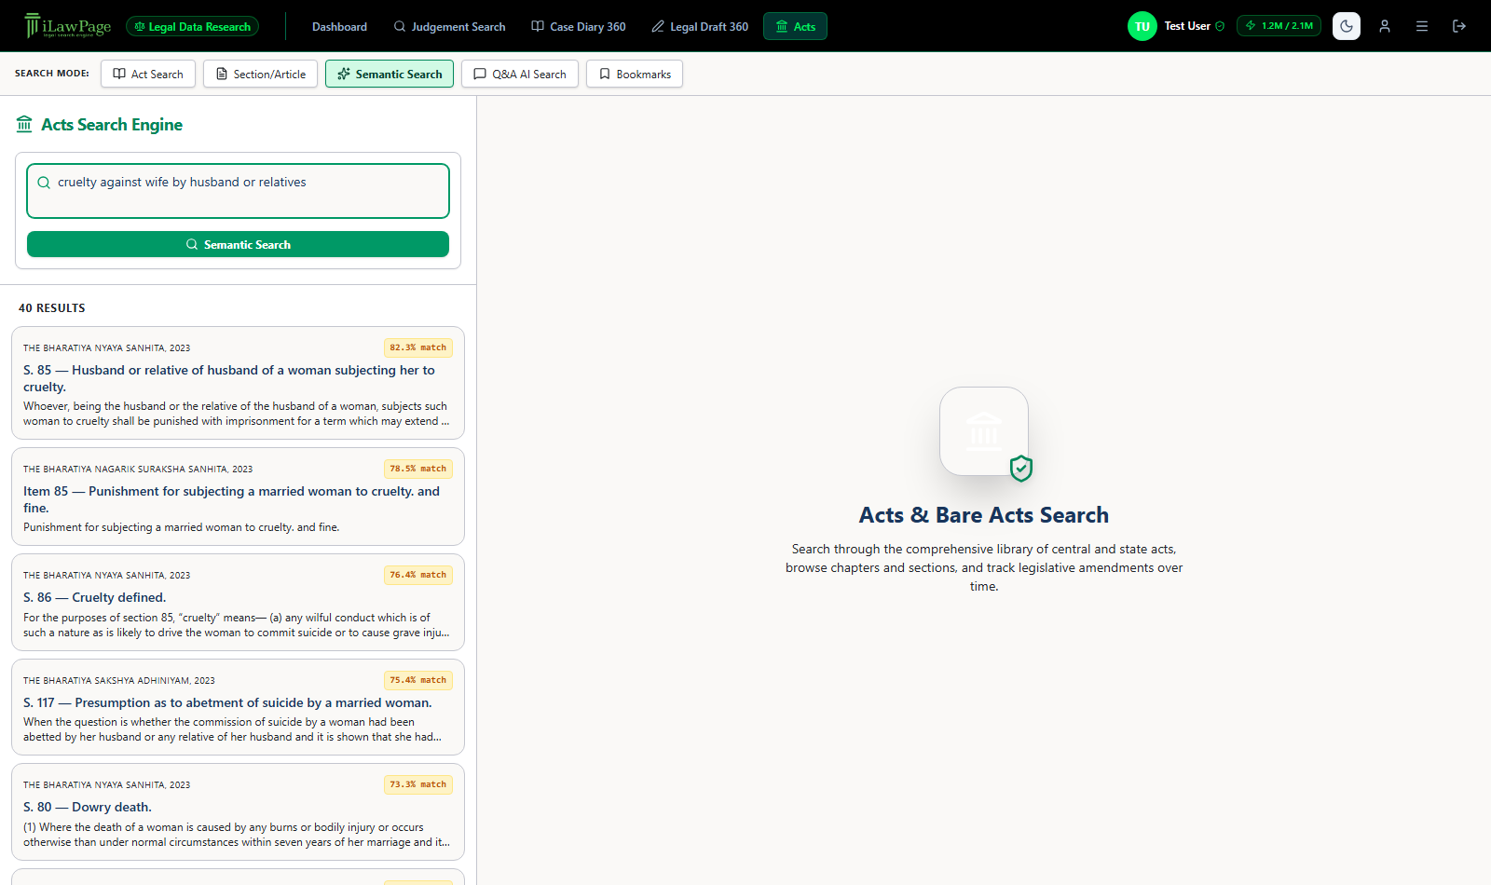Image resolution: width=1491 pixels, height=885 pixels.
Task: Click the TU avatar circle
Action: pos(1142,26)
